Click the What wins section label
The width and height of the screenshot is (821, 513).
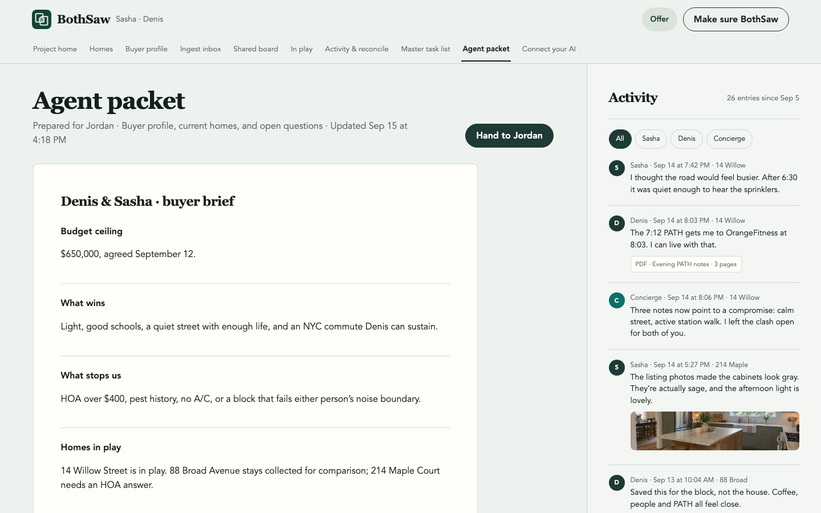coord(83,303)
